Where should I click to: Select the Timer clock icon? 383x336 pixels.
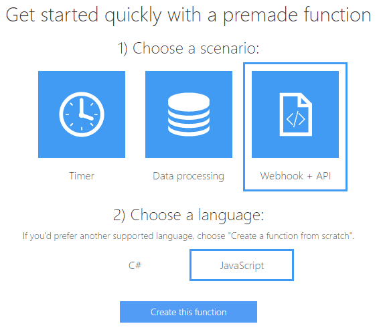tap(82, 114)
